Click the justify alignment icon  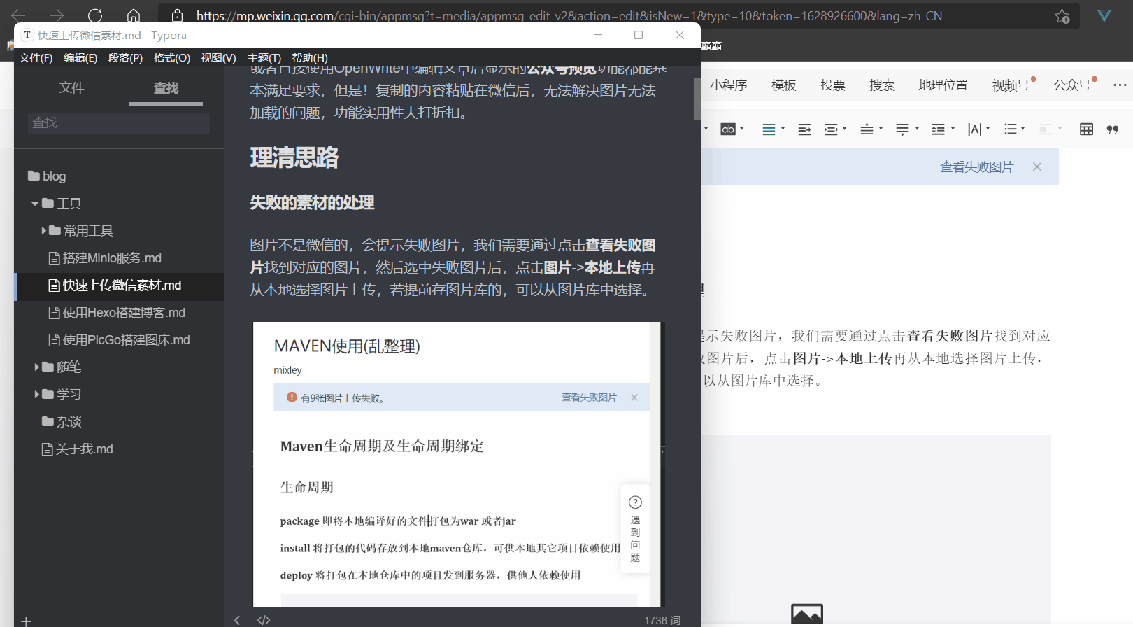pos(769,129)
